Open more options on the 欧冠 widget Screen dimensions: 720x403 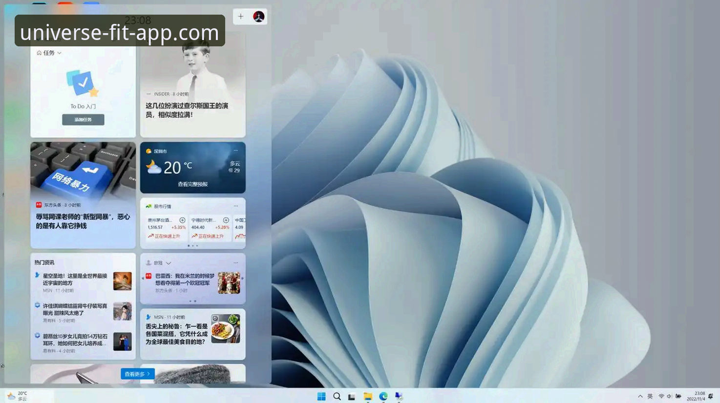[235, 262]
